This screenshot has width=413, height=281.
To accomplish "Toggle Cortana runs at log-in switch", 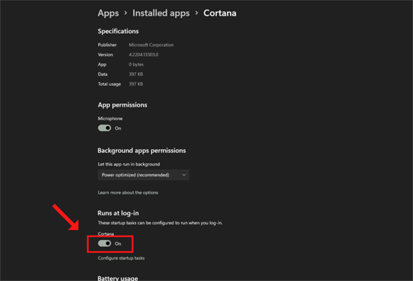I will (x=104, y=243).
